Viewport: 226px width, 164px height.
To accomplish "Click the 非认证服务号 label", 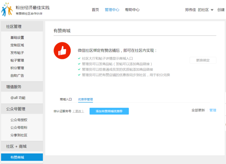I will 63,111.
